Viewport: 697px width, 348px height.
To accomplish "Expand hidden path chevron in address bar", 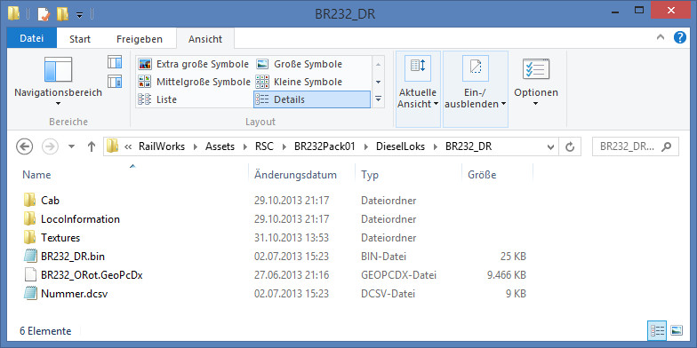I will pyautogui.click(x=128, y=147).
